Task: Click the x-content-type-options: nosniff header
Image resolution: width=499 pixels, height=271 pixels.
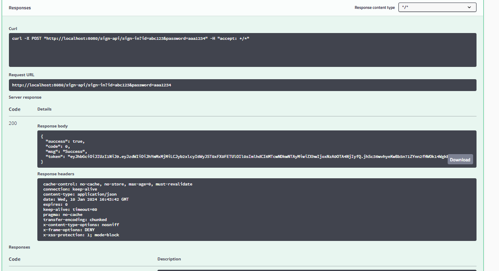Action: click(81, 225)
